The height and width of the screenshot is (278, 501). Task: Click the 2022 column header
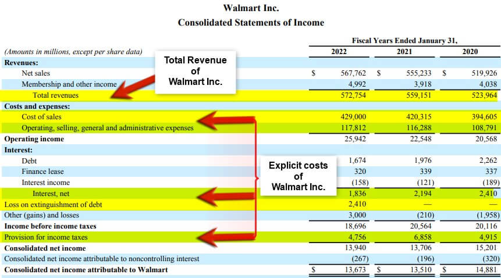point(339,52)
